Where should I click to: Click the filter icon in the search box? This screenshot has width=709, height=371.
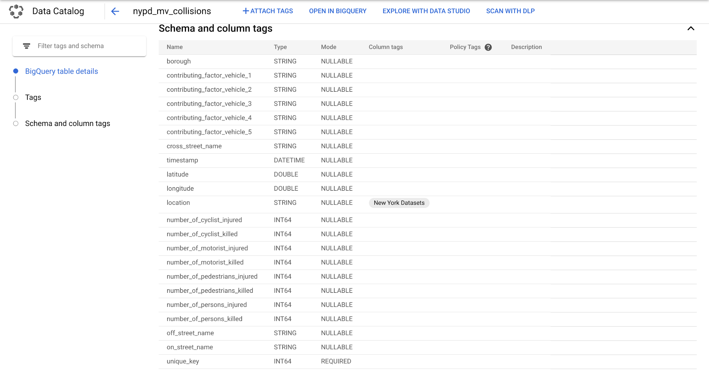point(27,46)
